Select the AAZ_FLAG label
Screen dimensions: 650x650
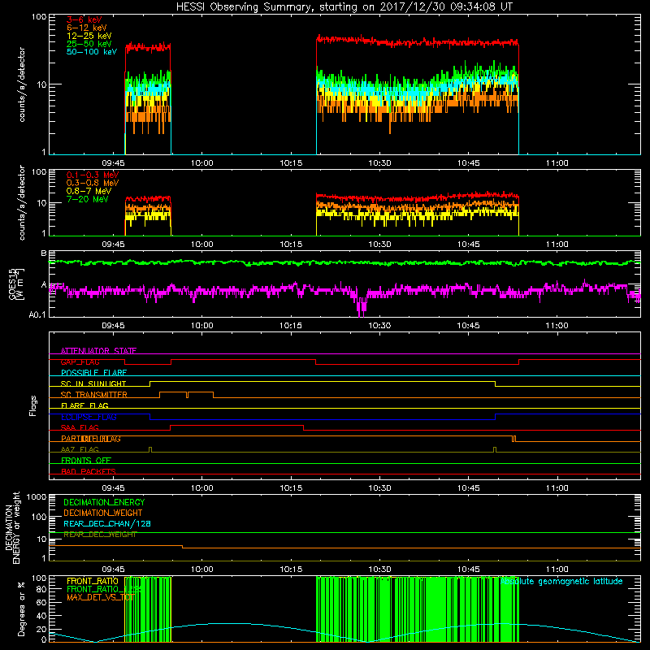click(x=80, y=449)
